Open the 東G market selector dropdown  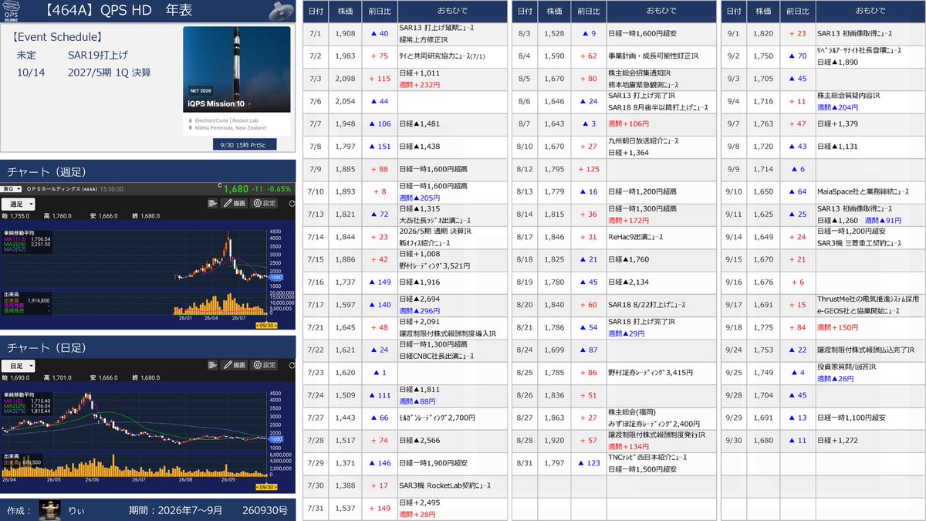[12, 188]
